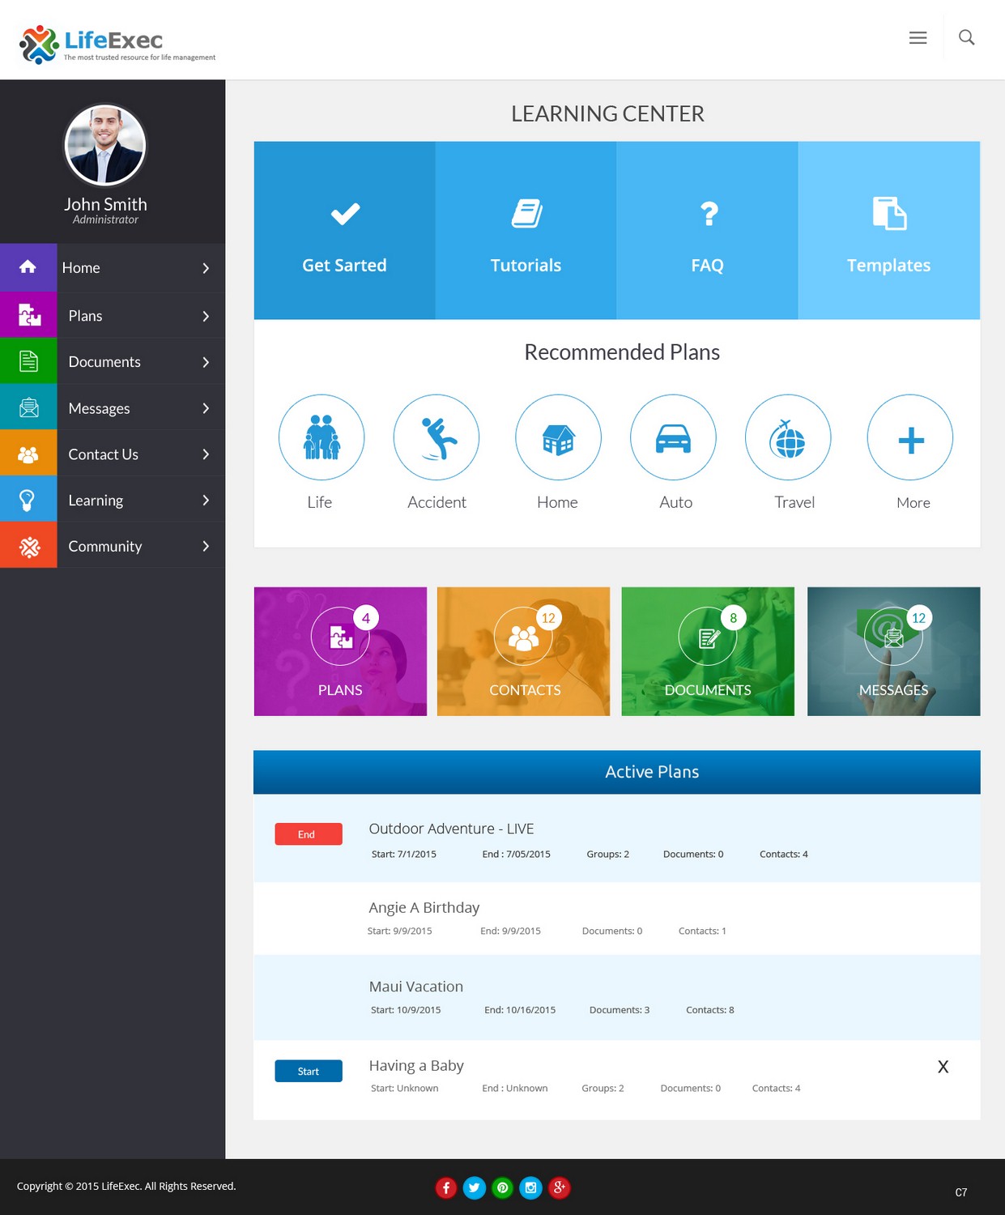Image resolution: width=1005 pixels, height=1215 pixels.
Task: Open the Outdoor Adventure - LIVE plan
Action: (x=451, y=829)
